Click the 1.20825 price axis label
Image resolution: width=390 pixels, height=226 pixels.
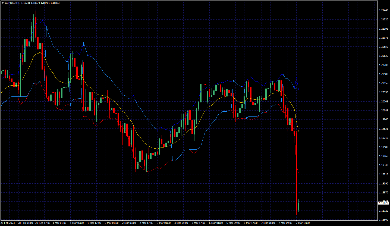click(383, 56)
